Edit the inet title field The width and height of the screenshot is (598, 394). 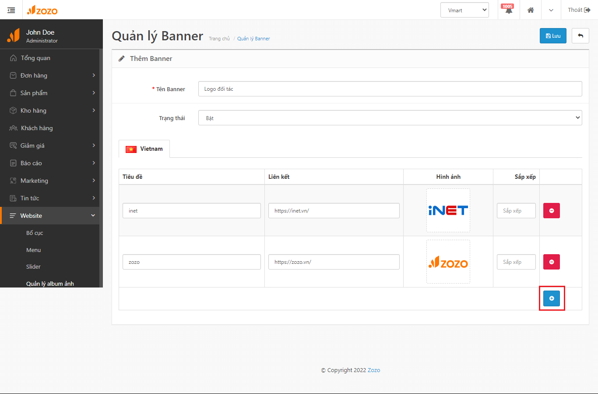[x=192, y=211]
